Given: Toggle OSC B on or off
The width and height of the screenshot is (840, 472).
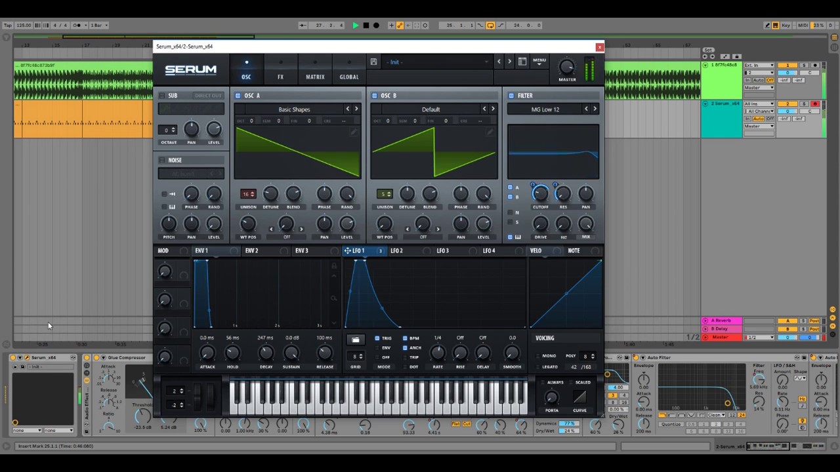Looking at the screenshot, I should point(375,96).
